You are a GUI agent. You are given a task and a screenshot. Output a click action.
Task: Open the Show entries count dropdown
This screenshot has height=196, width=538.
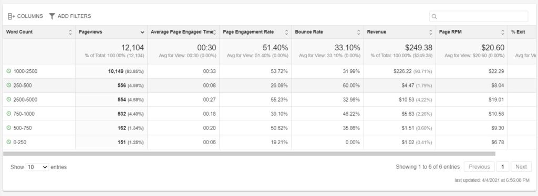click(37, 167)
